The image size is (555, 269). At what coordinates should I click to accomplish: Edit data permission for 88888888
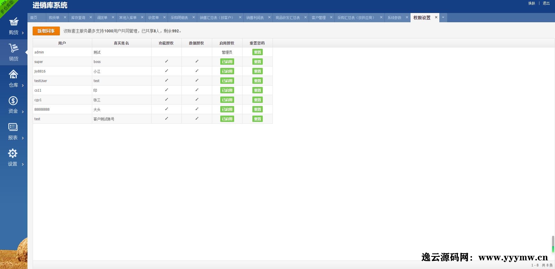pos(197,109)
